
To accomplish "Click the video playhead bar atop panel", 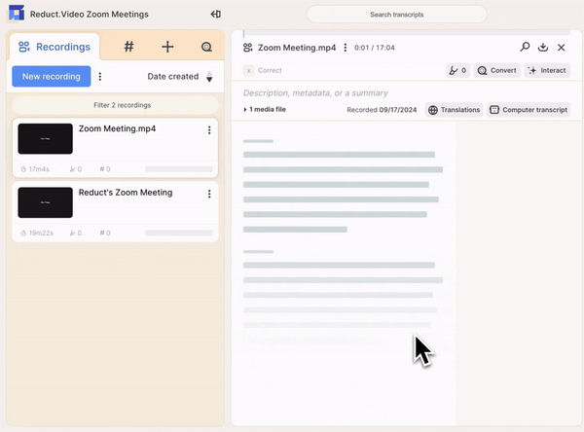I will point(407,33).
